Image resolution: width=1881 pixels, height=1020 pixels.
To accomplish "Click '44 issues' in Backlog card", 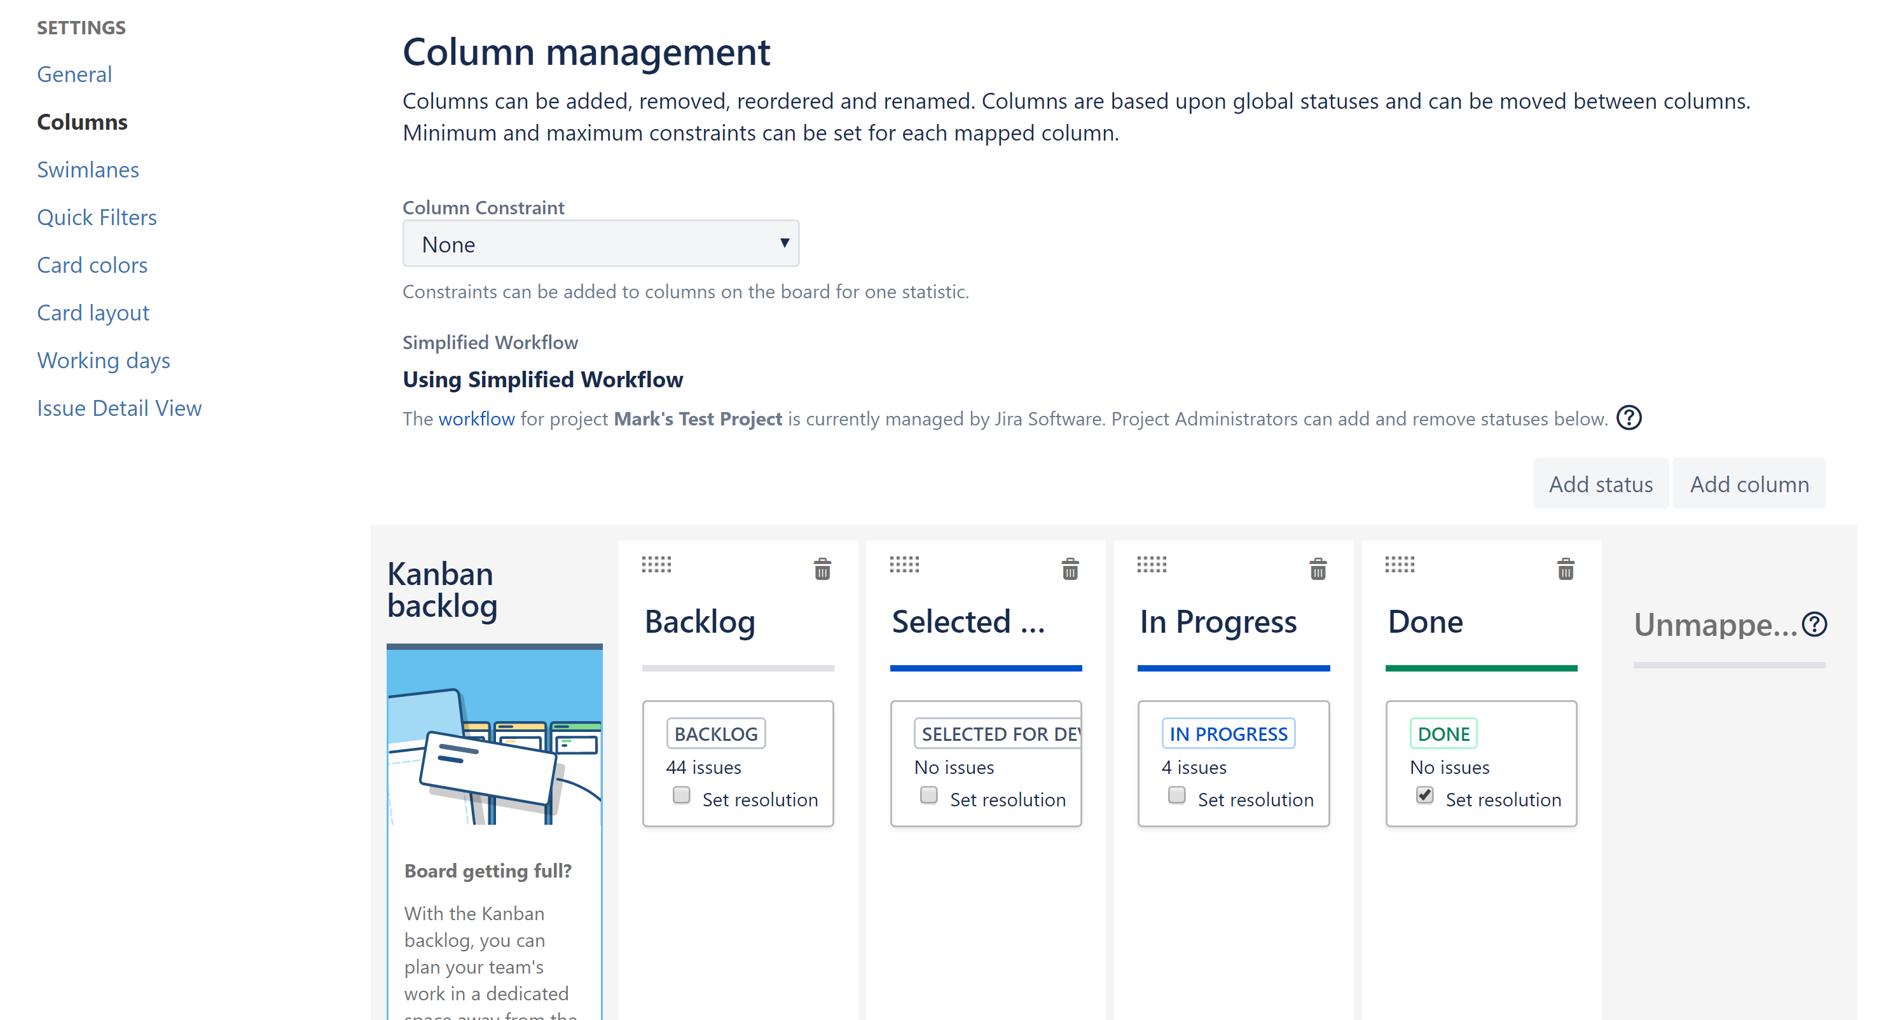I will [703, 768].
